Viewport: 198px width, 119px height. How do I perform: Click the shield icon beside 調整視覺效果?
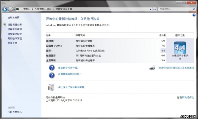click(x=5, y=24)
